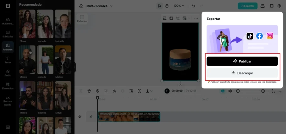Screen dimensions: 286x134
Task: Toggle the teal timeline snapping icon
Action: point(222,91)
